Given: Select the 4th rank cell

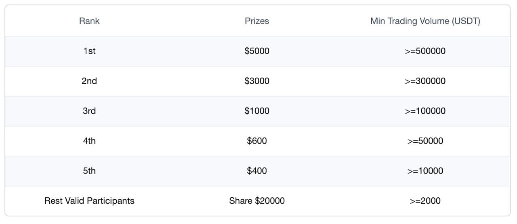Looking at the screenshot, I should click(x=89, y=141).
